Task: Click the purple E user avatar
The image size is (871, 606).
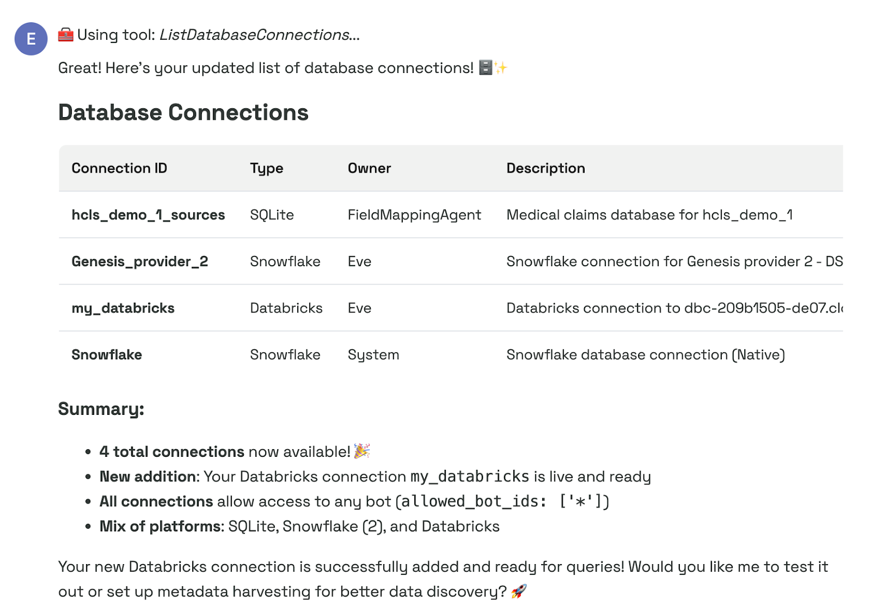Action: 31,39
